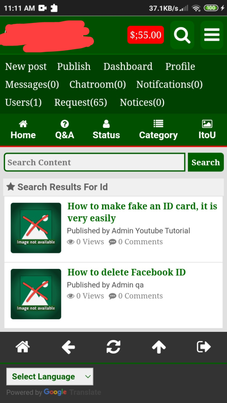Open the New post link
This screenshot has width=227, height=403.
[x=26, y=67]
